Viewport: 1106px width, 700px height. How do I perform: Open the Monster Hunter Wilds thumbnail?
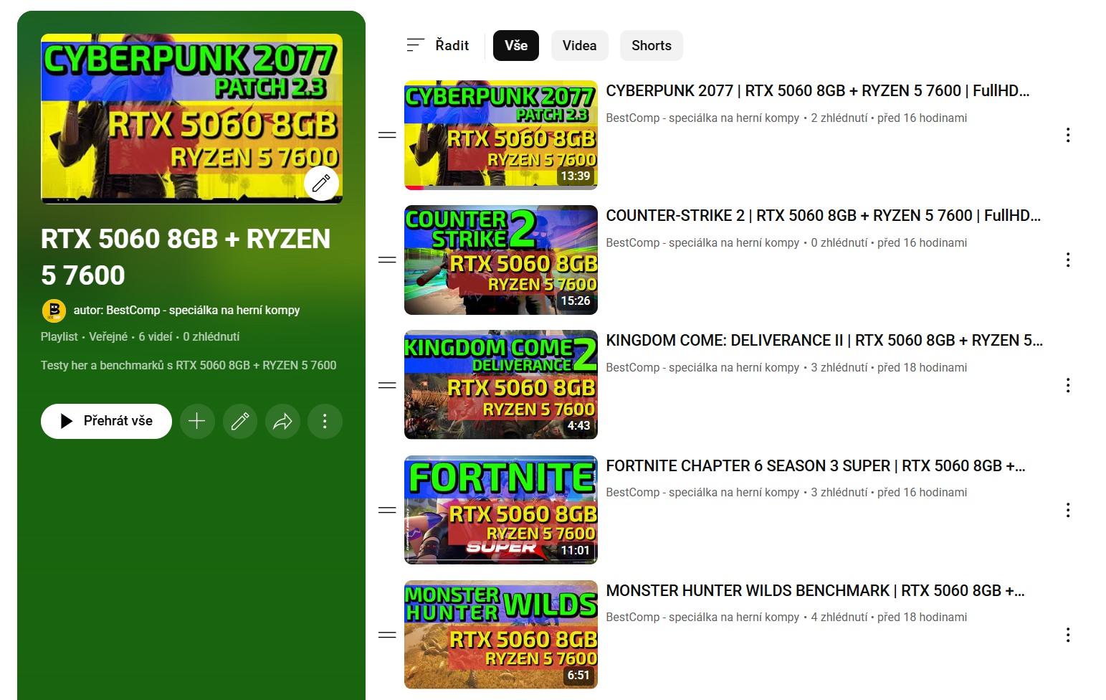501,635
